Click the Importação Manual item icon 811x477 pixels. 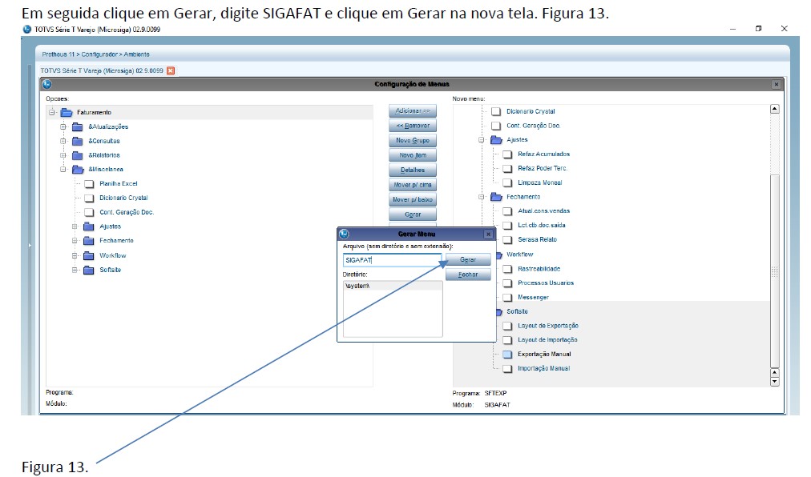coord(507,368)
